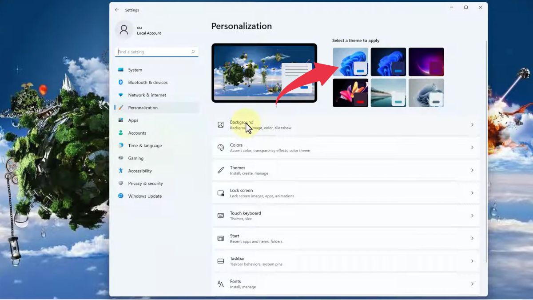This screenshot has height=300, width=533.
Task: Click the Lock screen icon
Action: (221, 193)
